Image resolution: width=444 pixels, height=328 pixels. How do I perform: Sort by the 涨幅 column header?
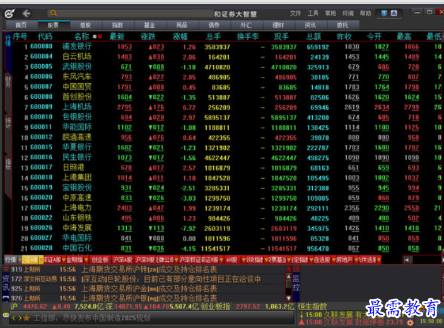(180, 37)
